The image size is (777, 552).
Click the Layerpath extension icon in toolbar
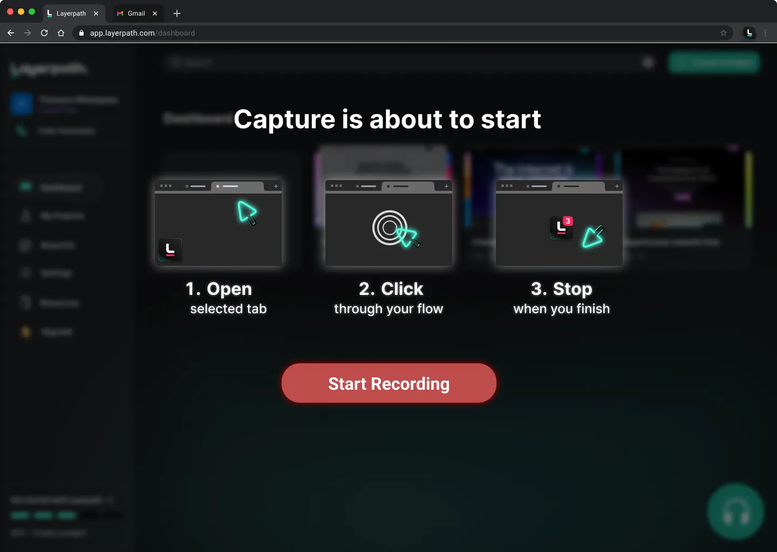coord(749,33)
